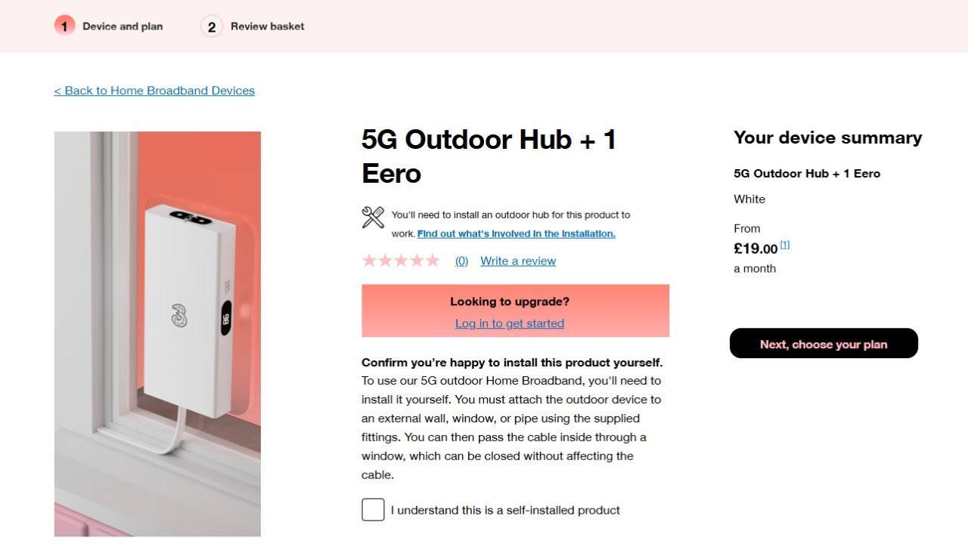Click the step 1 number circle
Image resolution: width=968 pixels, height=544 pixels.
tap(64, 26)
